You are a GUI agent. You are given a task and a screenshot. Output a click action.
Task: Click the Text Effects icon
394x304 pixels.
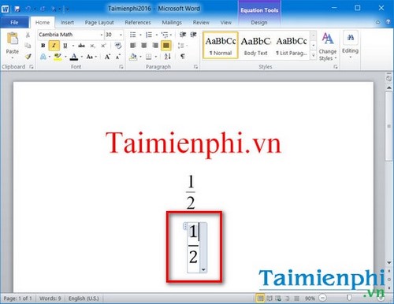pyautogui.click(x=43, y=57)
